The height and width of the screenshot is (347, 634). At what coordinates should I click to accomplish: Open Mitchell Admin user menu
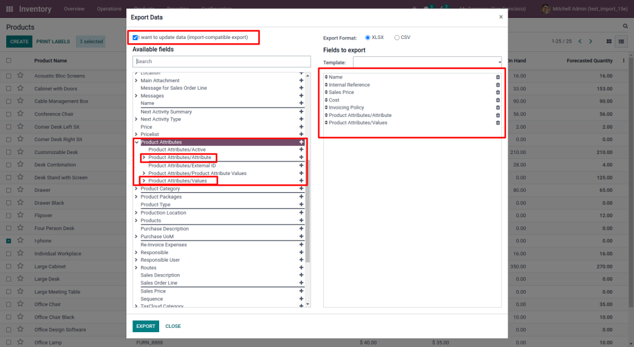tap(584, 9)
